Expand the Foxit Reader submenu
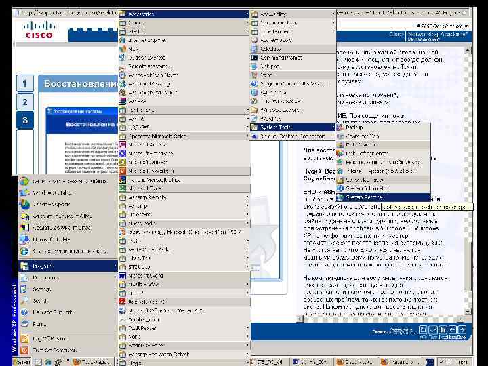The image size is (488, 366). (x=184, y=328)
